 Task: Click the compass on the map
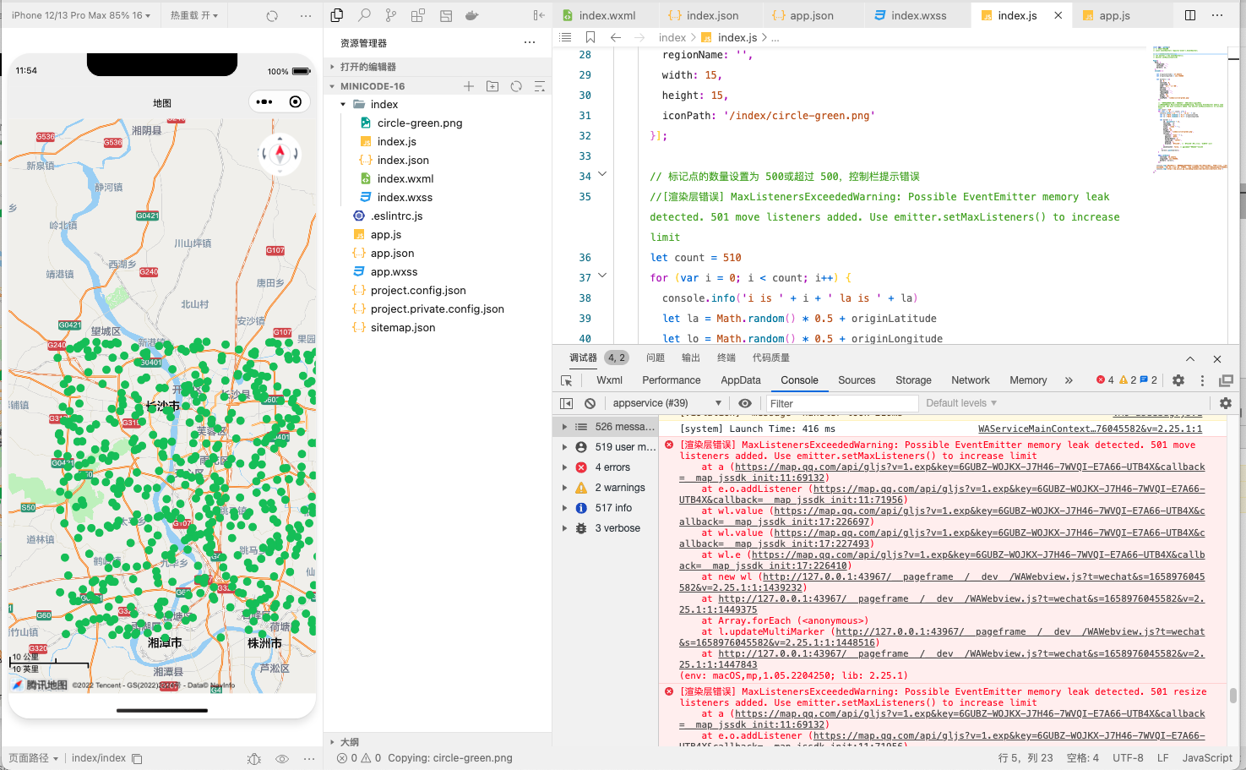[280, 155]
